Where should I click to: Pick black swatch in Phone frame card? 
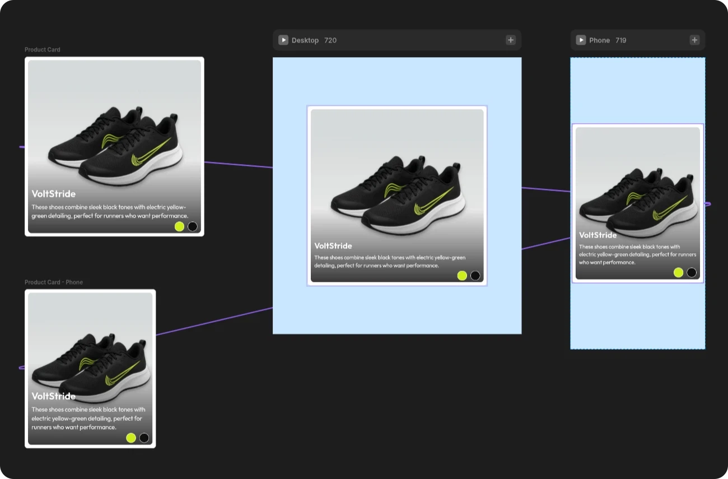pyautogui.click(x=692, y=272)
